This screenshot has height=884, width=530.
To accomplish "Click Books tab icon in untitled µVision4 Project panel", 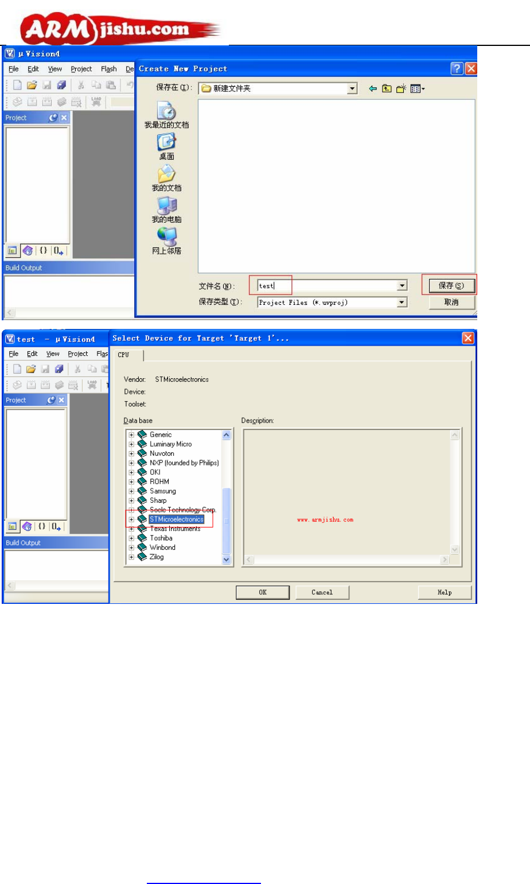I will point(28,251).
